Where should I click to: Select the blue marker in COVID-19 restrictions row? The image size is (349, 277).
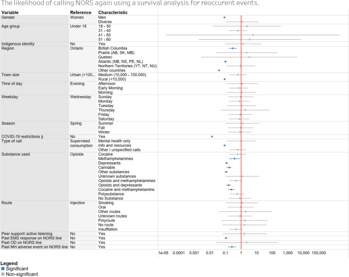(x=212, y=136)
